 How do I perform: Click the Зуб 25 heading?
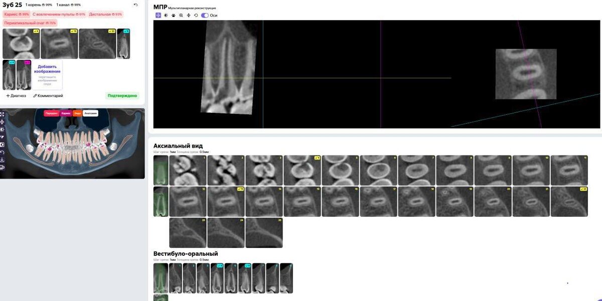point(12,5)
